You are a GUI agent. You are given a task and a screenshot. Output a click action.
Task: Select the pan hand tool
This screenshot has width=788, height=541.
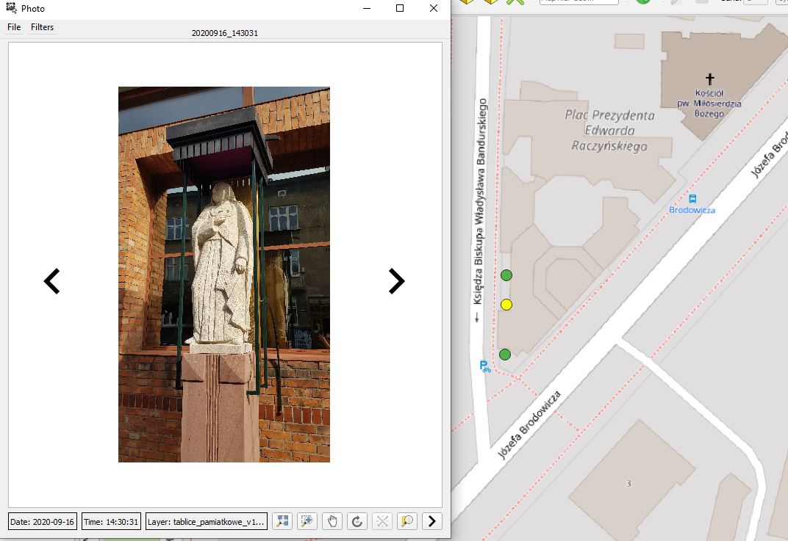pyautogui.click(x=332, y=521)
